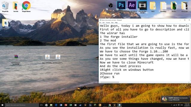Maximize the Notepad window
This screenshot has height=107, width=191.
pos(185,20)
